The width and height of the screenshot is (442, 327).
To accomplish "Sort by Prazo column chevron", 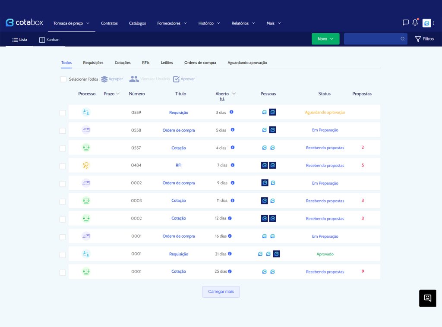I will coord(118,94).
